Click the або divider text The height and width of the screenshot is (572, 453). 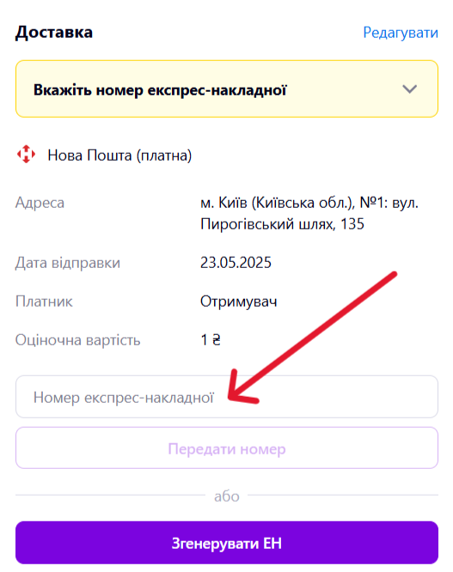[227, 496]
